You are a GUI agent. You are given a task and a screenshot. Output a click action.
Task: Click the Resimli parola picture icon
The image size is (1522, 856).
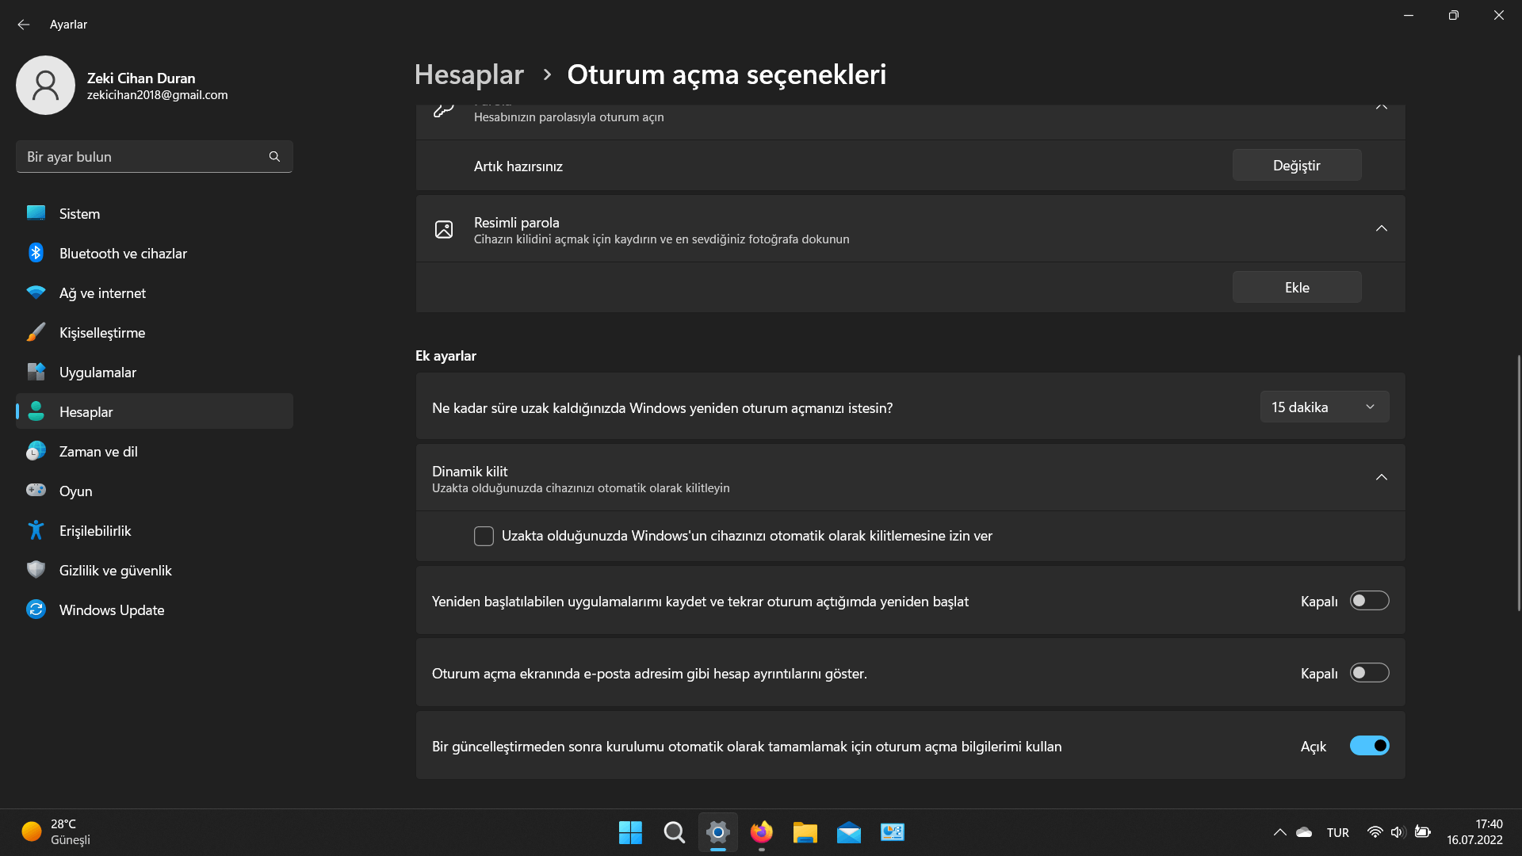[x=444, y=229]
